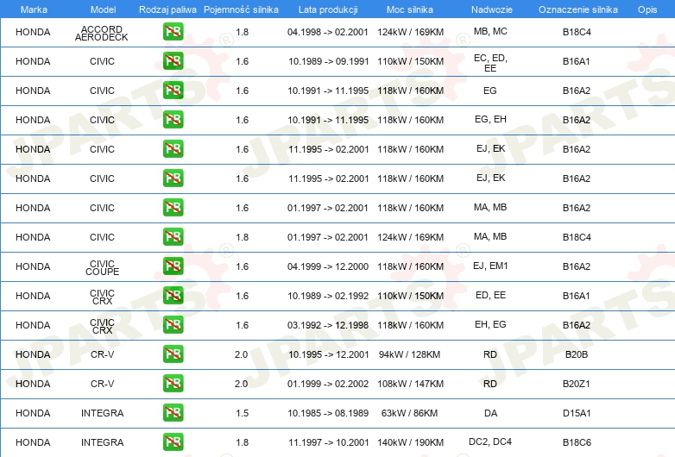
Task: Click fuel icon in CIVIC CRX B16A1 row
Action: [173, 296]
